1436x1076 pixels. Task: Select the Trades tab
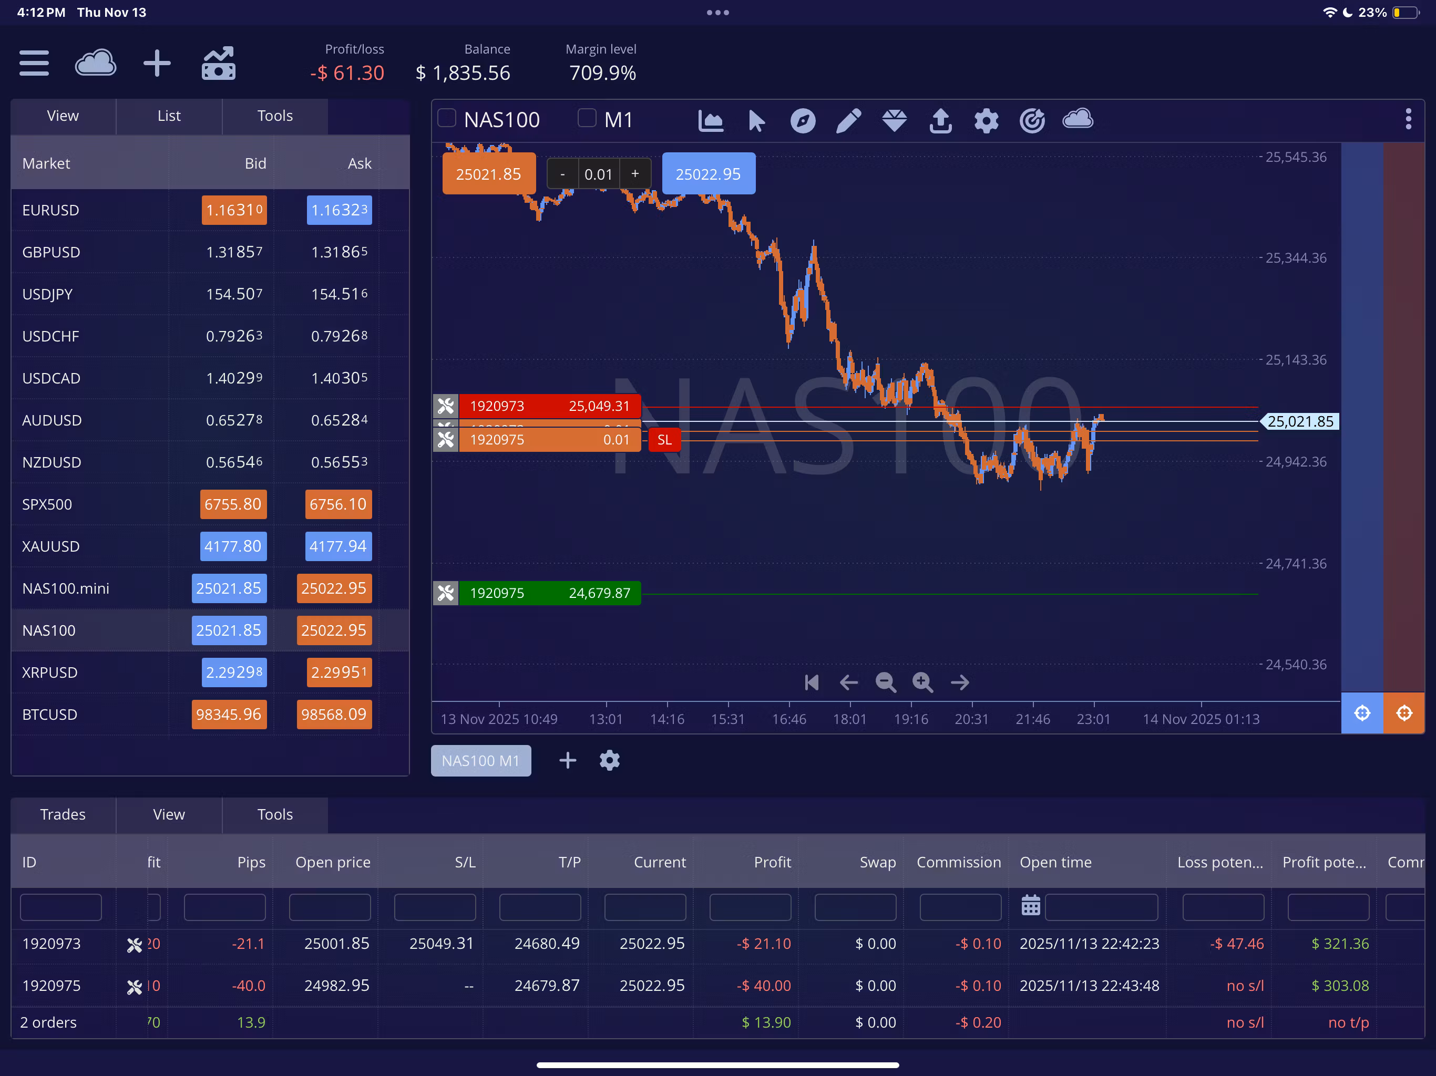63,815
